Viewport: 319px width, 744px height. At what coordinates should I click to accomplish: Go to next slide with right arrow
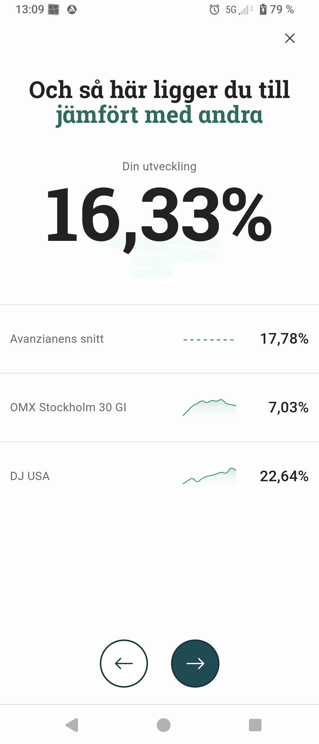point(195,663)
